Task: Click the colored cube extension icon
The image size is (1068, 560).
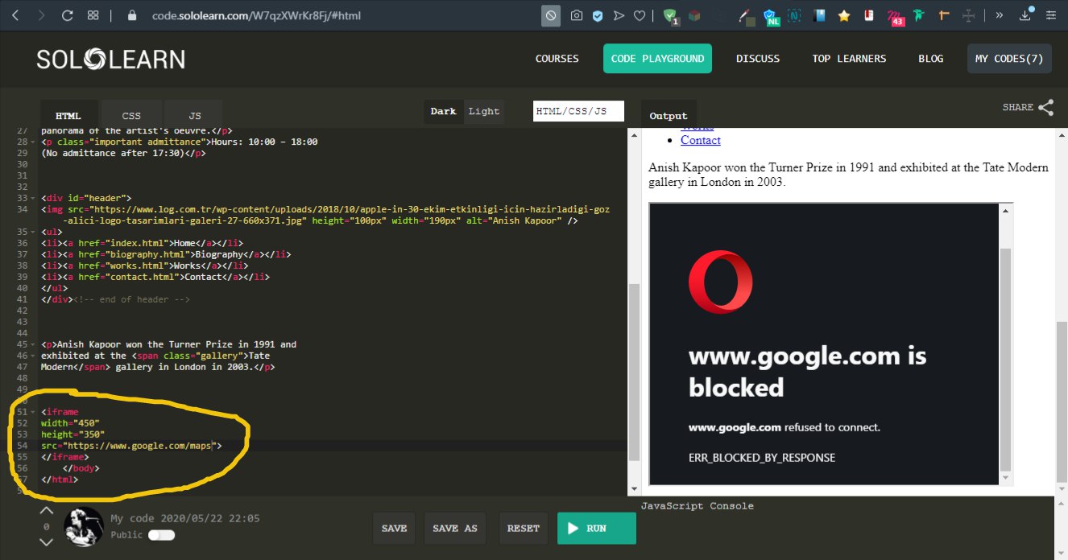Action: (x=694, y=15)
